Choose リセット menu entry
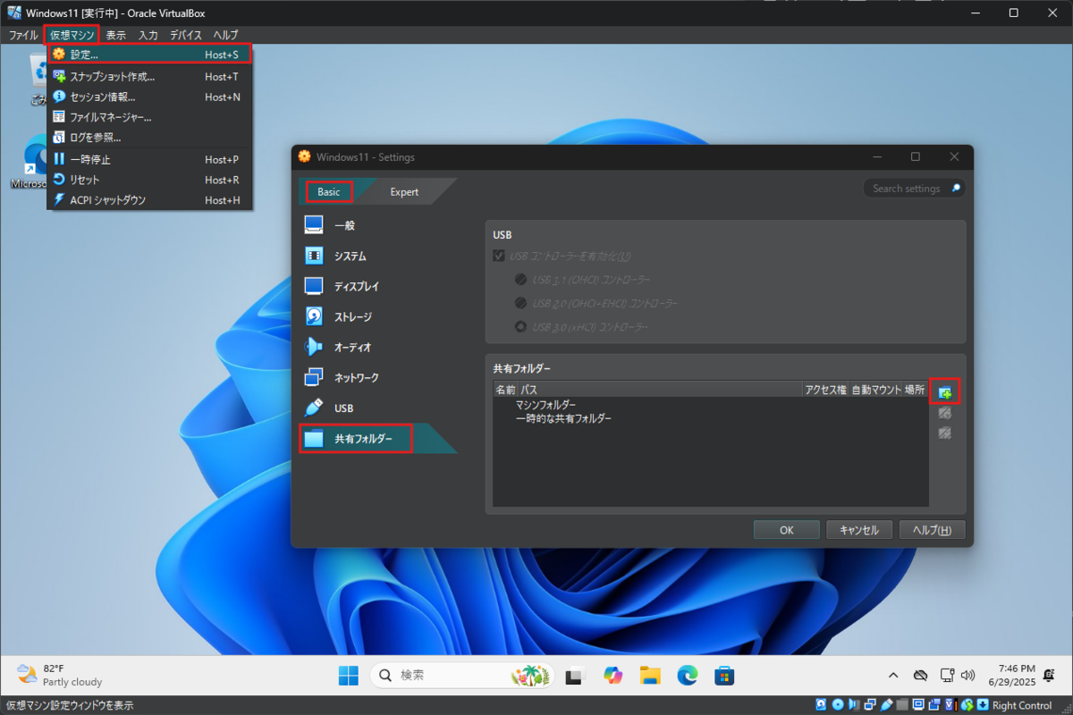The image size is (1073, 715). point(149,180)
